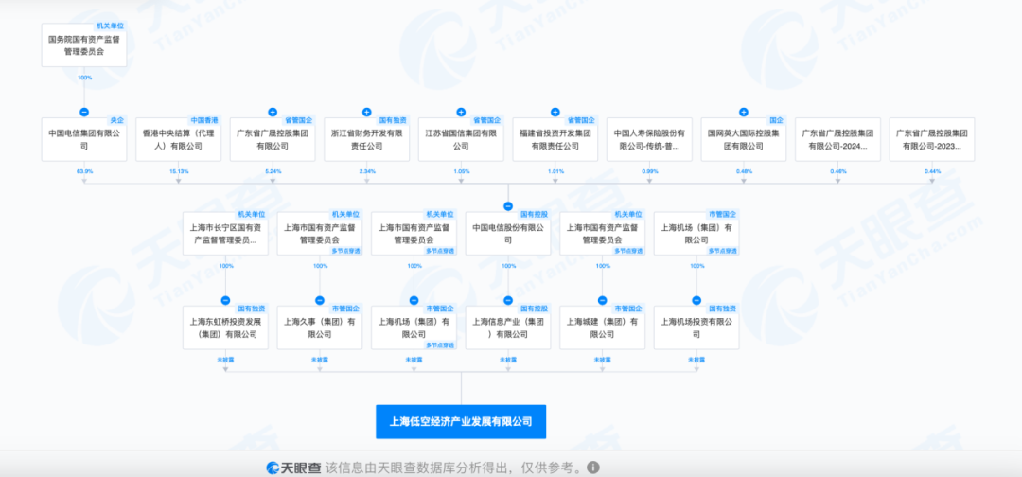Viewport: 1022px width, 477px height.
Task: Open 上海机场投资有限公司 card
Action: (x=696, y=327)
